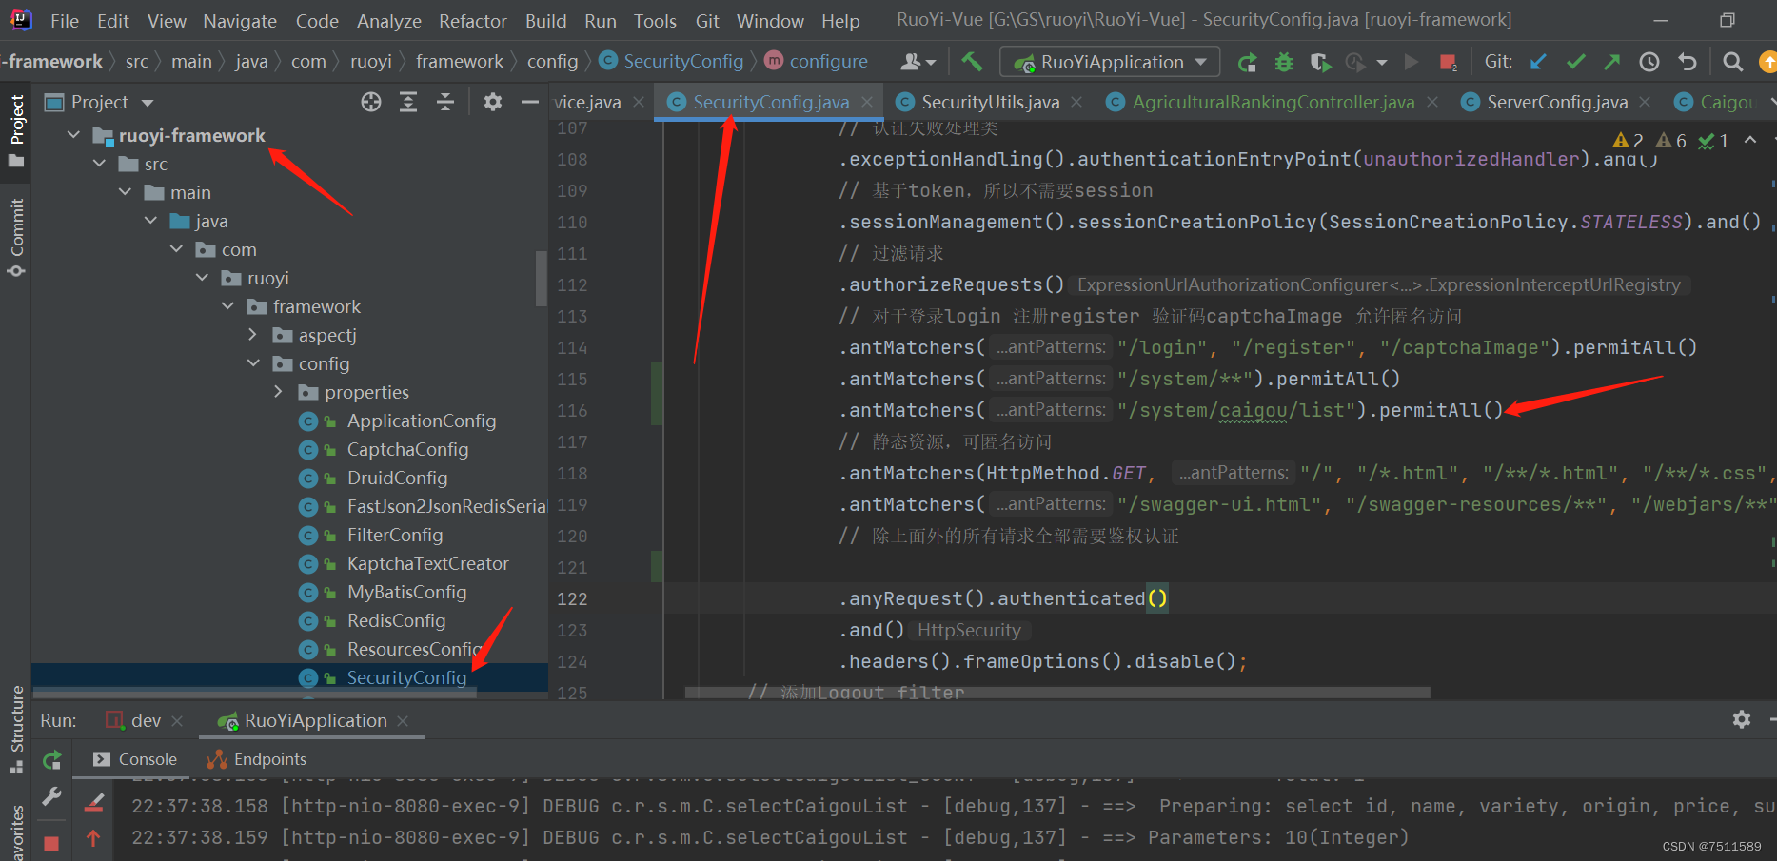Click the framework breadcrumb in navigation bar

click(x=459, y=61)
